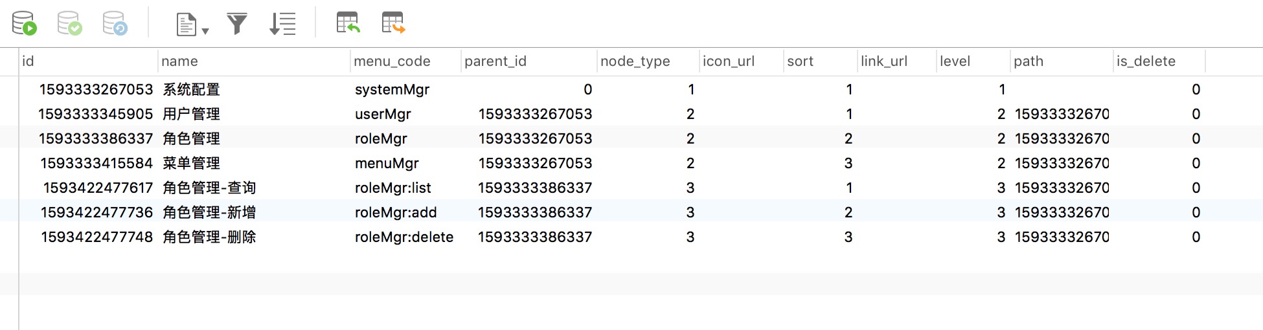
Task: Click the sort rows toolbar icon
Action: click(x=282, y=24)
